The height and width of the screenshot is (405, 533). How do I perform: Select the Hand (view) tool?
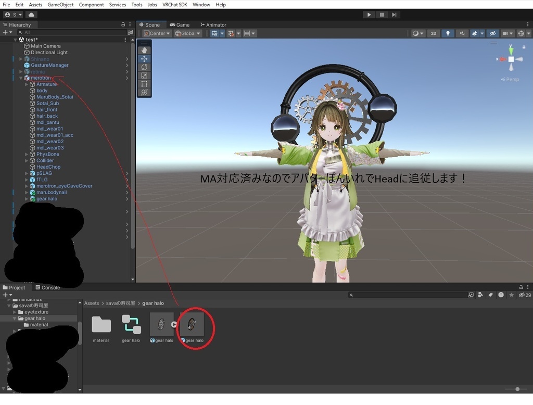coord(144,50)
